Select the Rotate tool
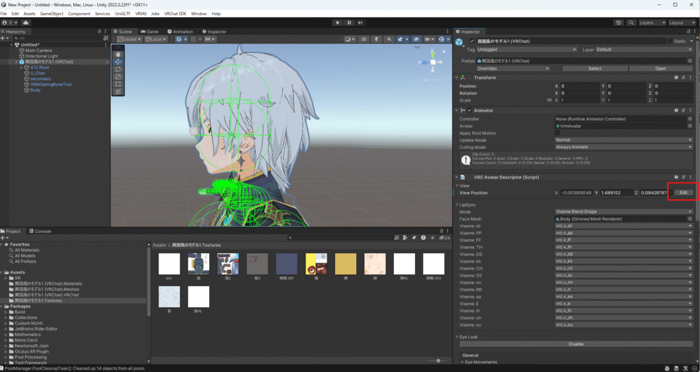The image size is (700, 372). pyautogui.click(x=118, y=69)
